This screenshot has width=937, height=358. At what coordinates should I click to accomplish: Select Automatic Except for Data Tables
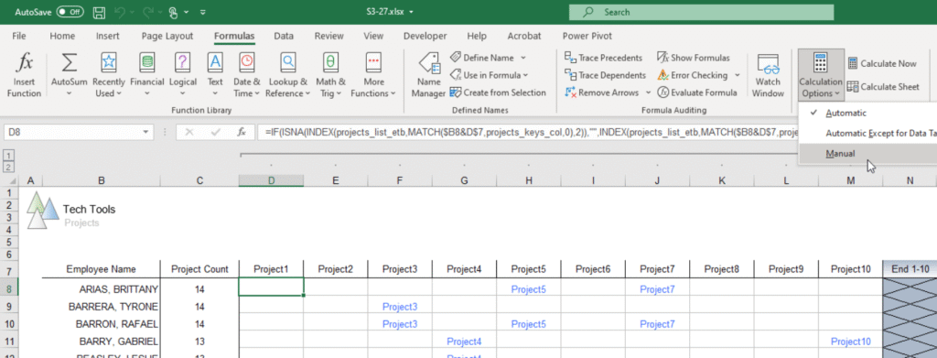point(867,134)
